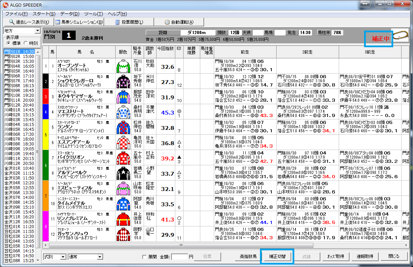Select race 門別12R 20:40 in list
The width and height of the screenshot is (413, 267).
click(19, 105)
